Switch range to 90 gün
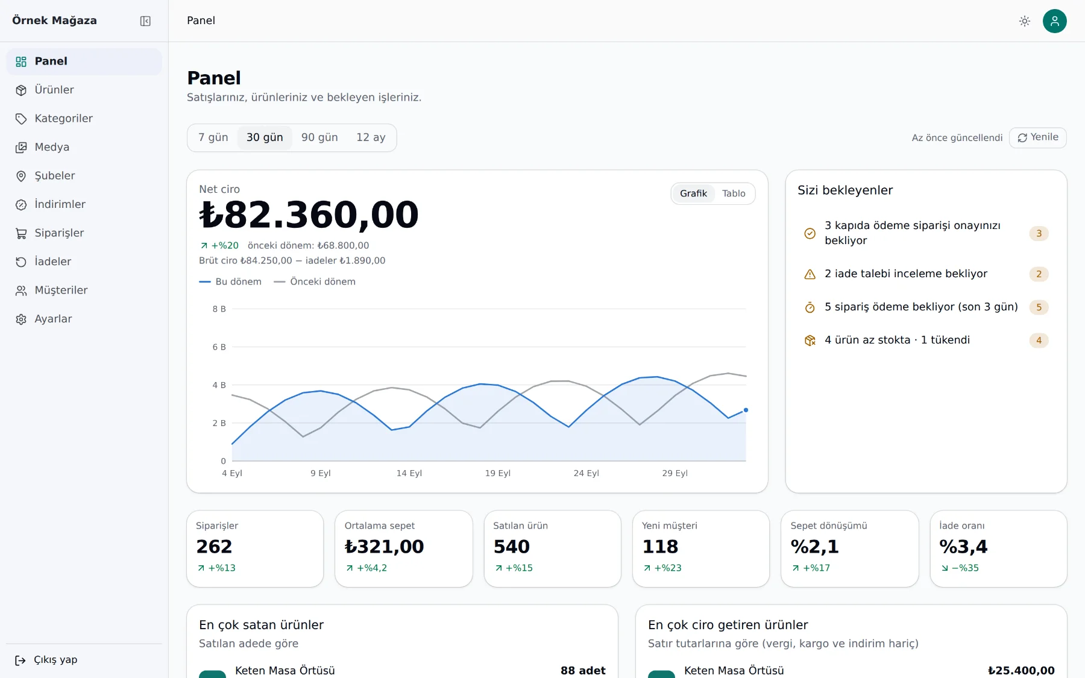The image size is (1085, 678). click(319, 137)
